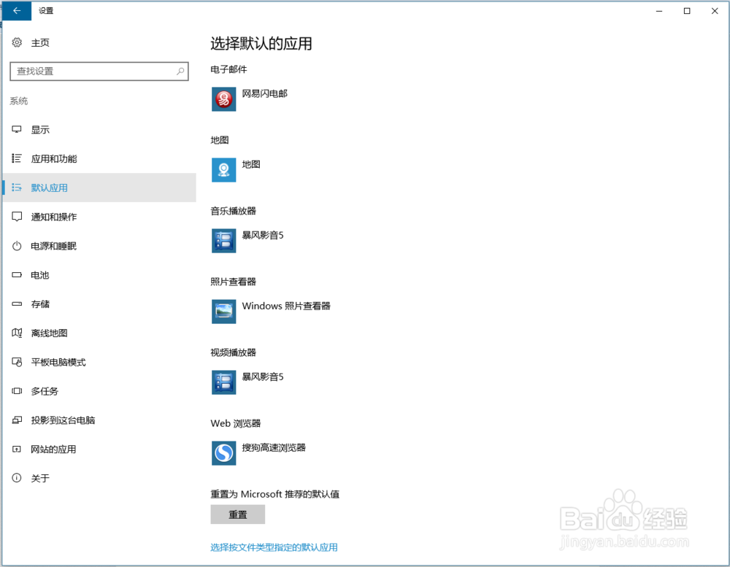Click the 离线地图 map icon
730x567 pixels.
tap(17, 333)
